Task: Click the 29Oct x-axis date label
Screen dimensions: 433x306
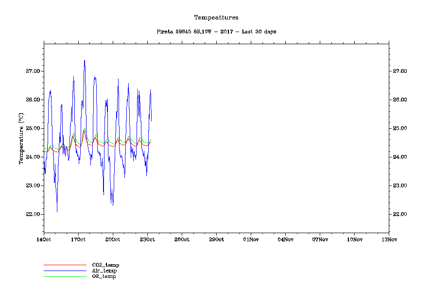Action: click(216, 239)
